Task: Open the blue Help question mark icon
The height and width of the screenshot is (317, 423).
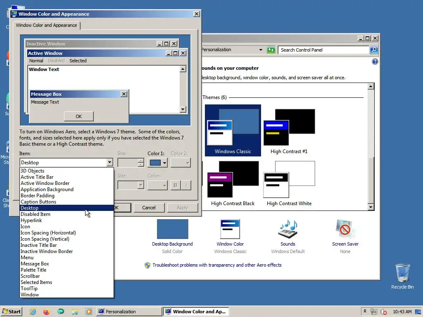Action: tap(375, 62)
